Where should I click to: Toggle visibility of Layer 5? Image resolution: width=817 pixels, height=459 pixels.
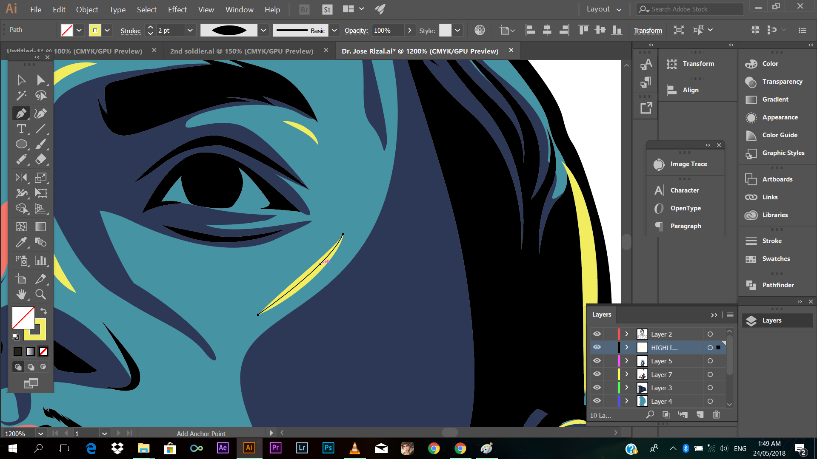(597, 361)
